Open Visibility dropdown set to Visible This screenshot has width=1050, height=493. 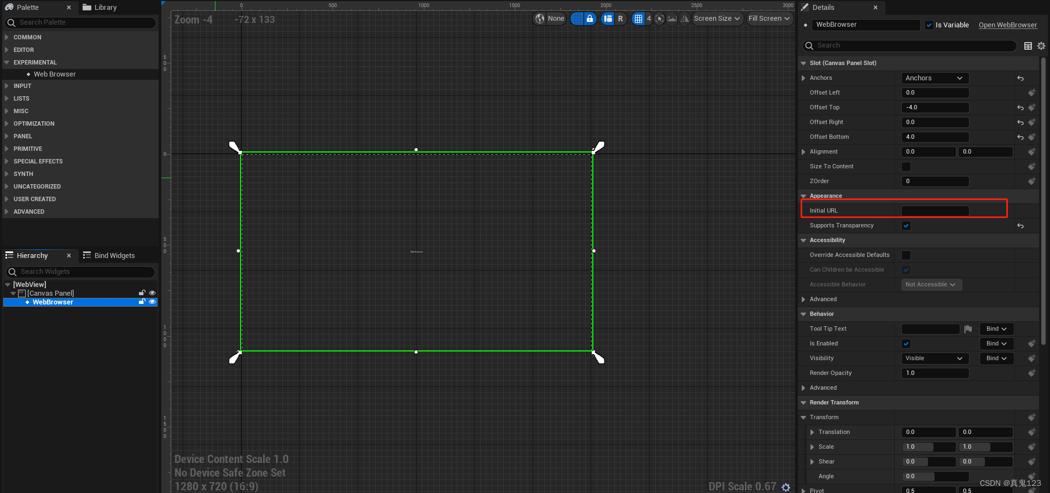[935, 359]
